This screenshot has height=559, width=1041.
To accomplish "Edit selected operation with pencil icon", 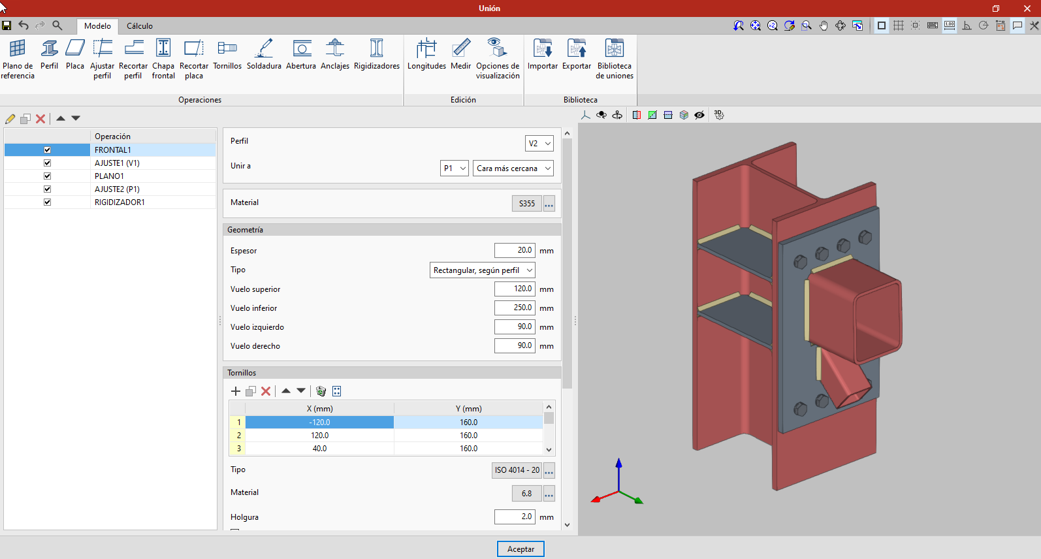I will pyautogui.click(x=10, y=118).
